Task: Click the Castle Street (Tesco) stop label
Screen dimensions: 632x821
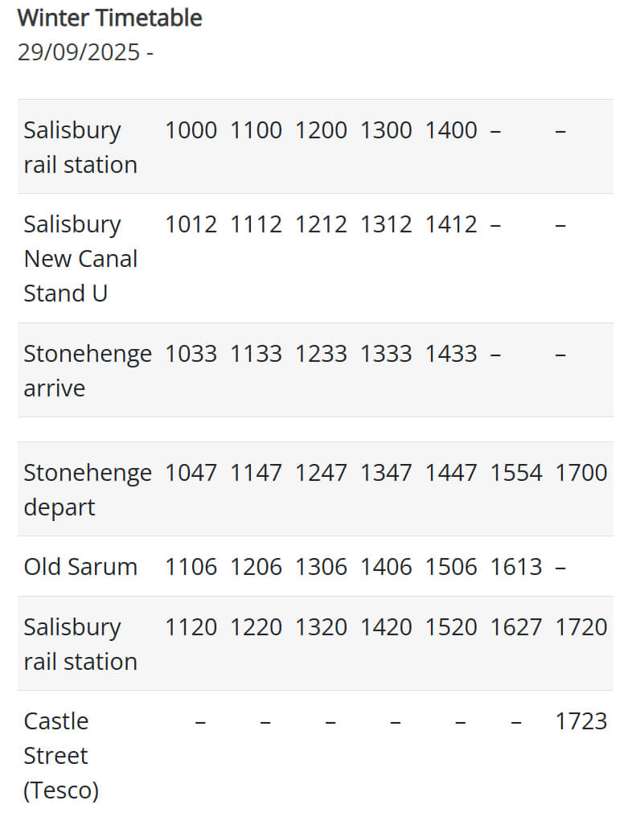Action: coord(61,755)
